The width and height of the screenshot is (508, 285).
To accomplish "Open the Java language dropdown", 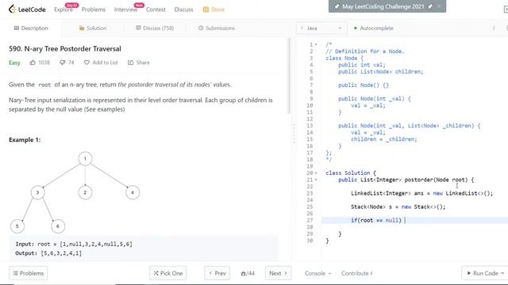I will (x=321, y=28).
